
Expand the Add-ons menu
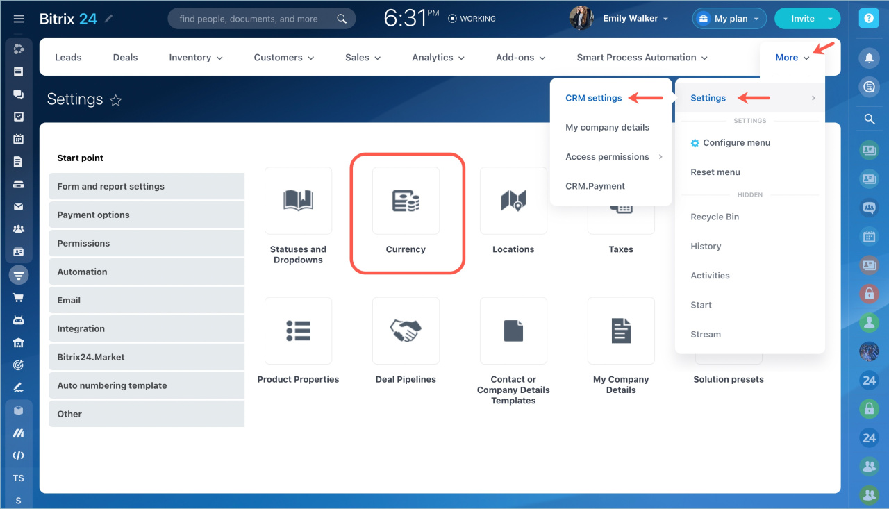521,58
